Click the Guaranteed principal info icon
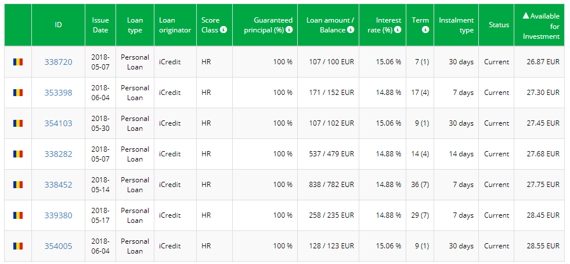The width and height of the screenshot is (570, 264). 289,30
